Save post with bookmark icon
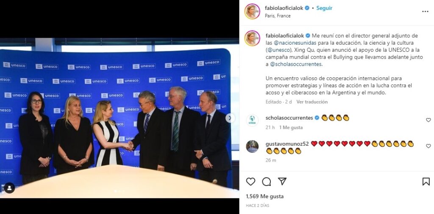The width and height of the screenshot is (434, 214). pyautogui.click(x=426, y=182)
